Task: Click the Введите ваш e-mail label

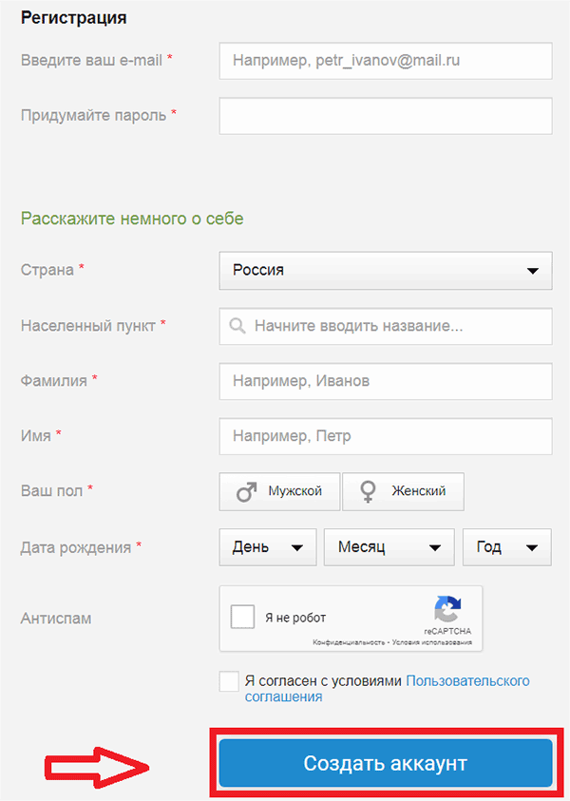Action: click(x=91, y=60)
